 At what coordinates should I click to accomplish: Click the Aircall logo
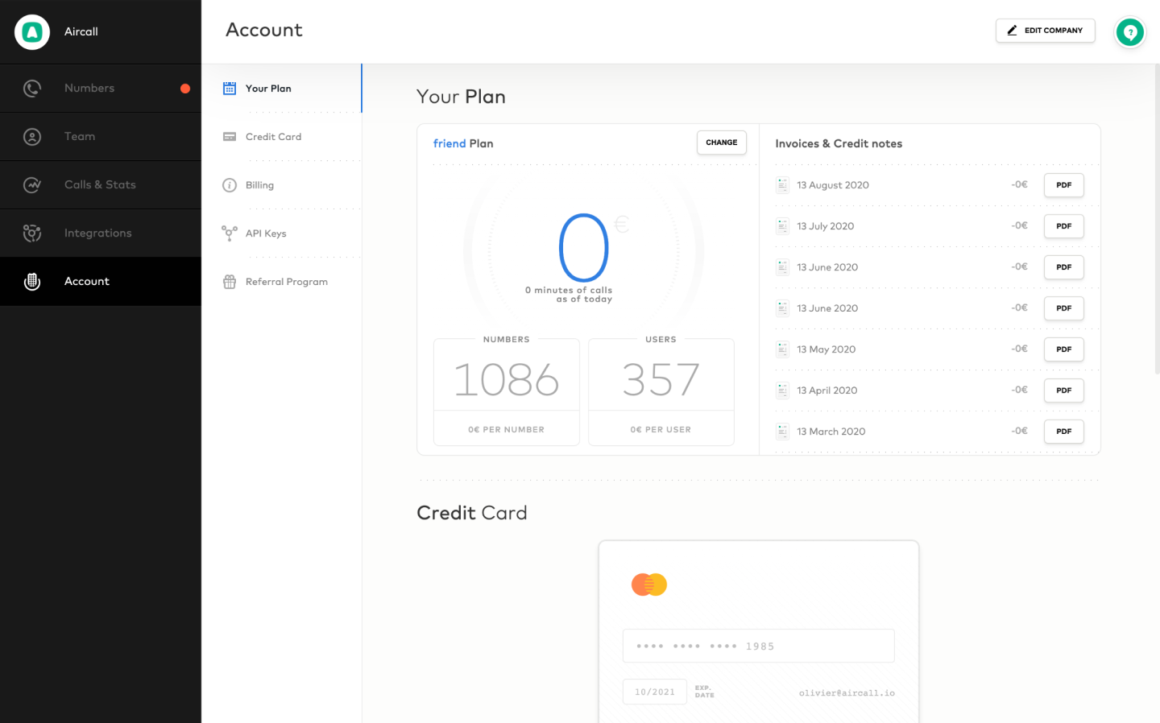pyautogui.click(x=31, y=31)
